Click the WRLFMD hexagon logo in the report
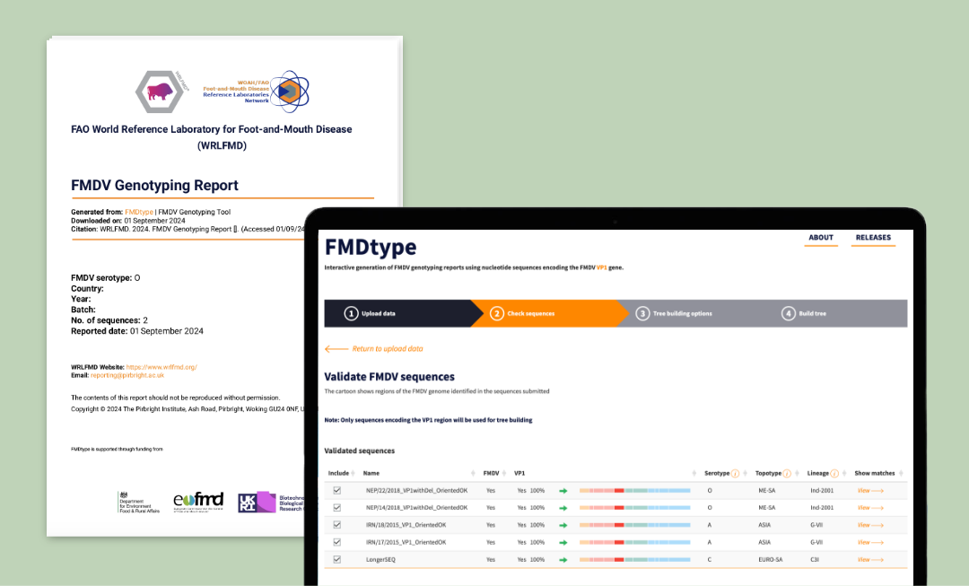 pyautogui.click(x=161, y=92)
